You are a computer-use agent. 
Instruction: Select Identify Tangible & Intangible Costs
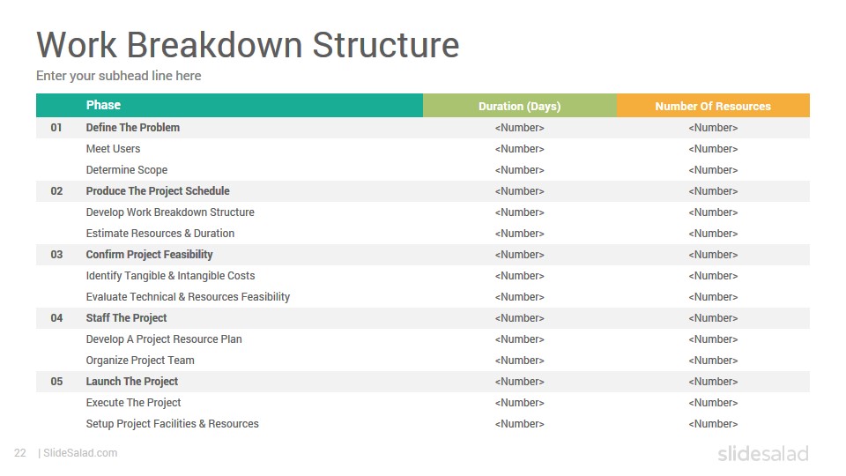click(x=170, y=276)
